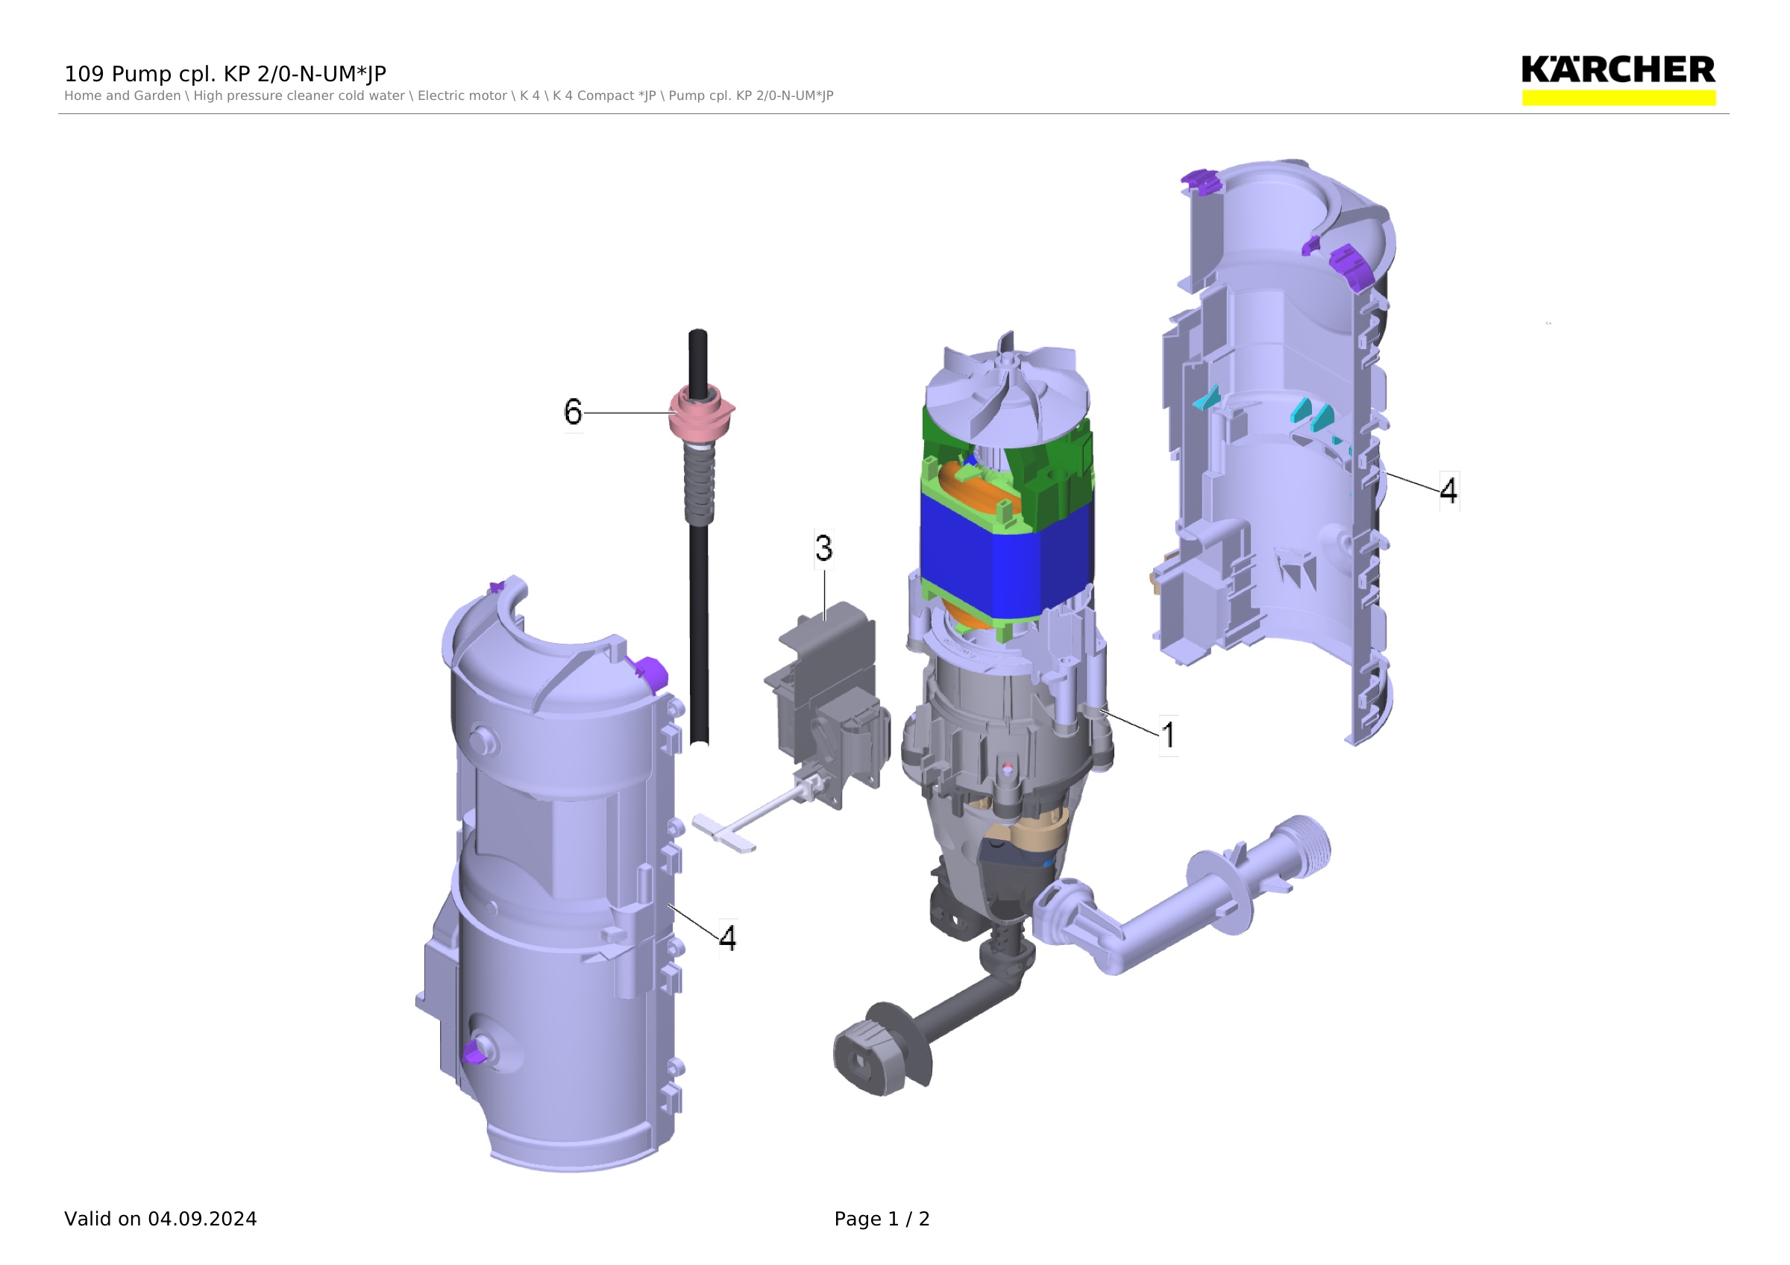Click the pink cable grommet
Viewport: 1790px width, 1265px height.
tap(702, 412)
